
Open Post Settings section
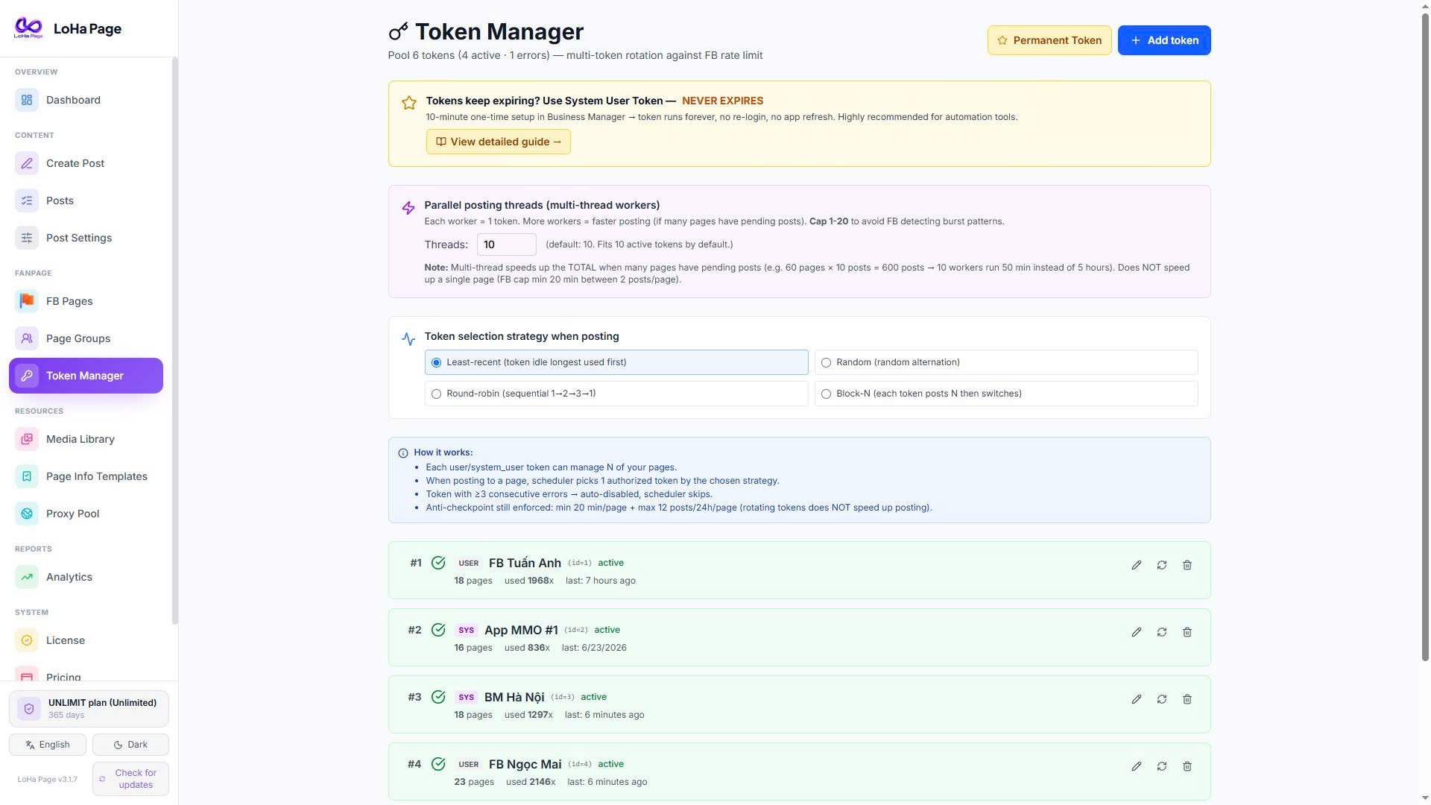tap(86, 238)
